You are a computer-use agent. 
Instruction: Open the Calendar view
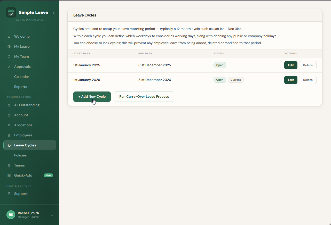[x=30, y=77]
